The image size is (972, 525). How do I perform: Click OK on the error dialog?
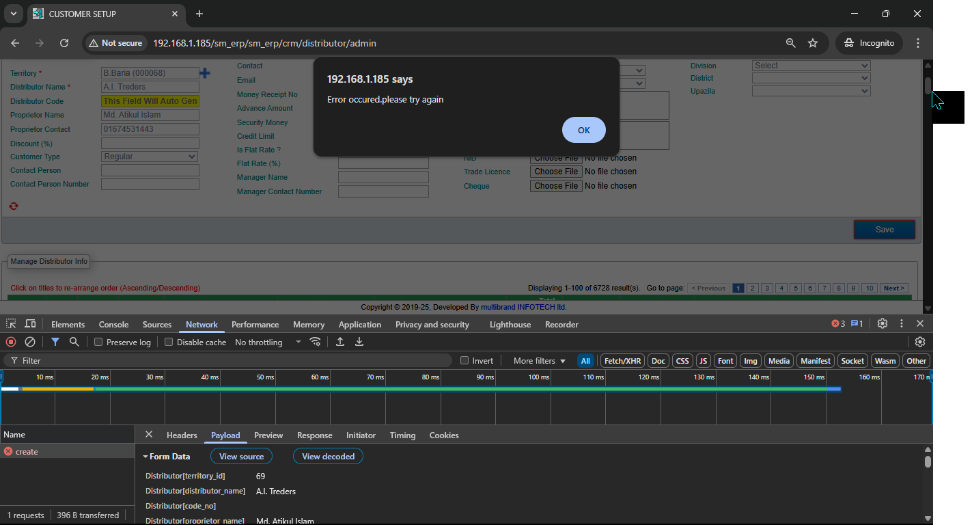(583, 130)
